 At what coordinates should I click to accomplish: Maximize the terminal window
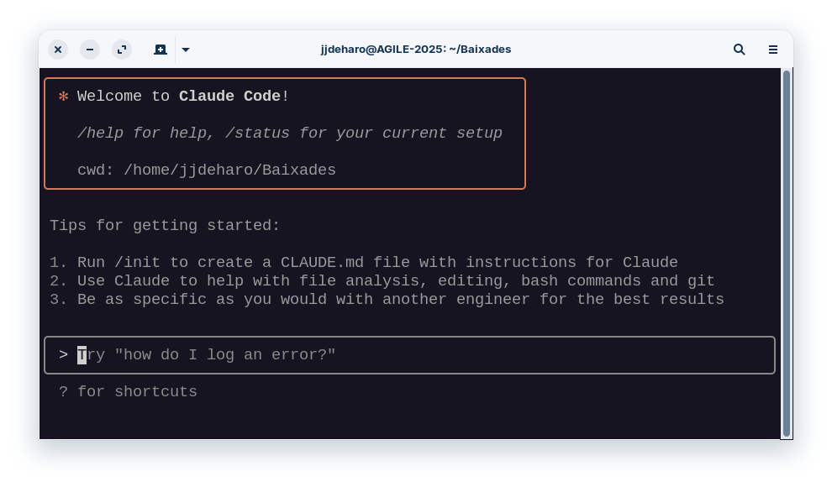click(x=122, y=50)
